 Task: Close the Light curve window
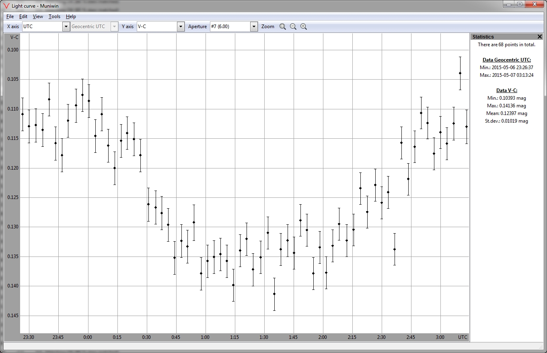535,4
